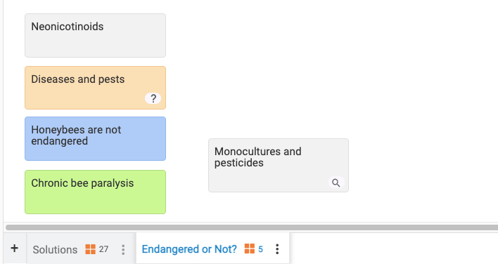Click the magnifier icon on Monocultures and pesticides card

tap(336, 183)
